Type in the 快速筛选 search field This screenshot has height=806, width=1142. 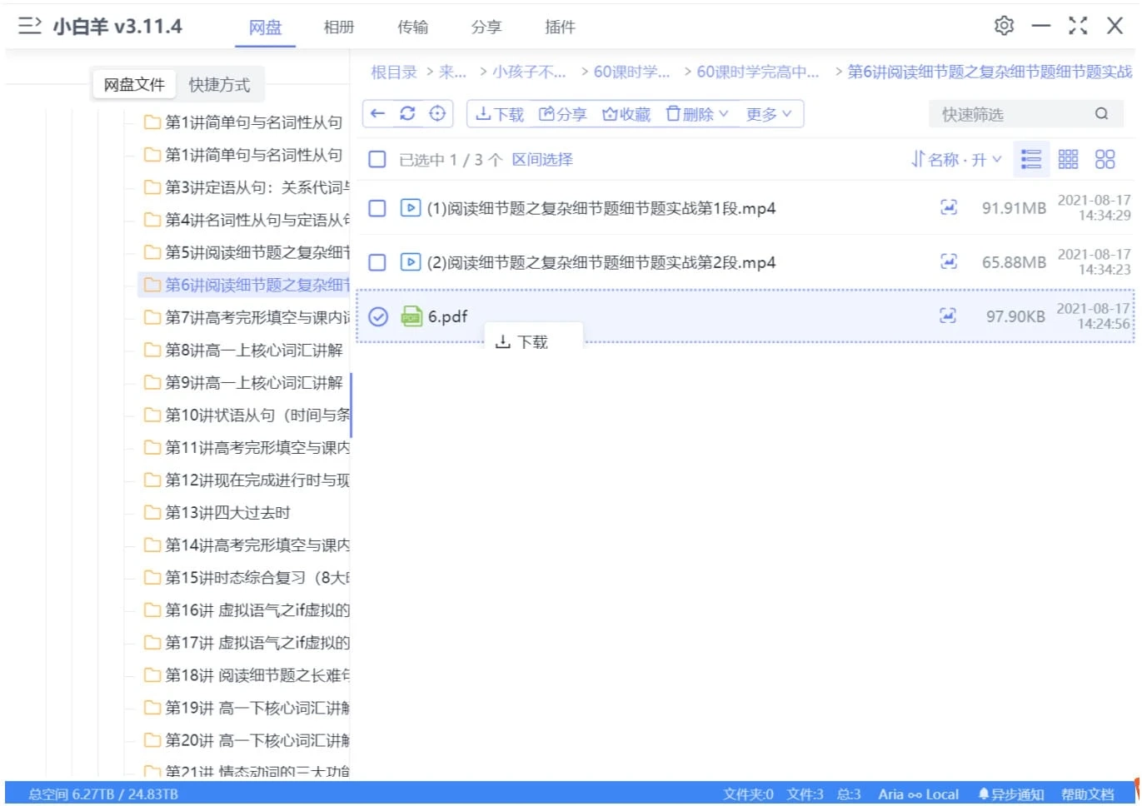pyautogui.click(x=1008, y=114)
